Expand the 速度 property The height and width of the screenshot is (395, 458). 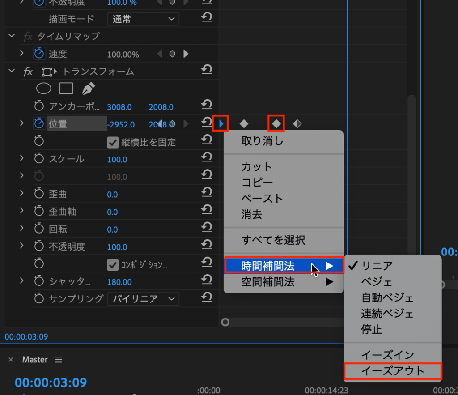pos(21,53)
